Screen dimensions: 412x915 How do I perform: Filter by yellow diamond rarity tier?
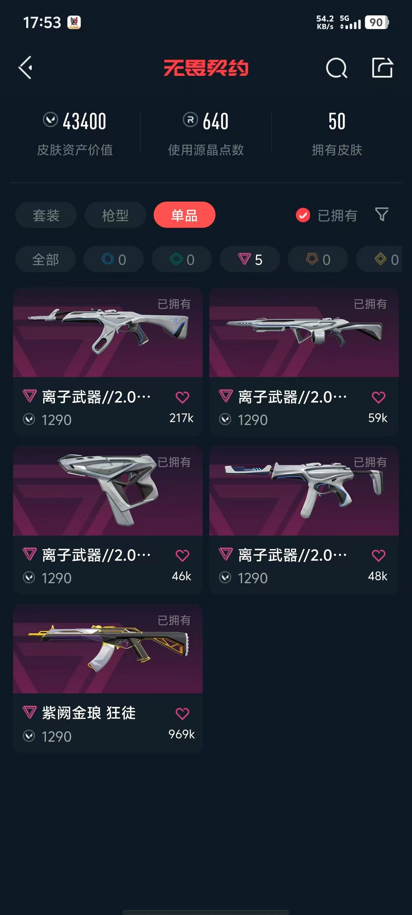380,259
